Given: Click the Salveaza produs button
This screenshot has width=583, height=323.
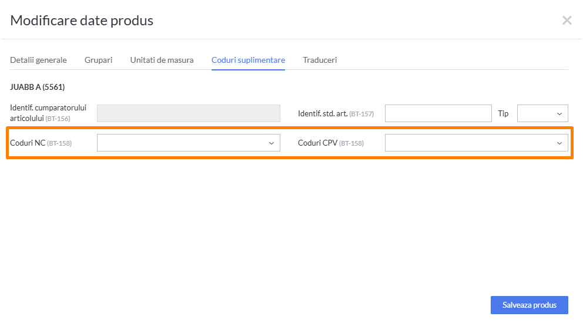Looking at the screenshot, I should 529,305.
